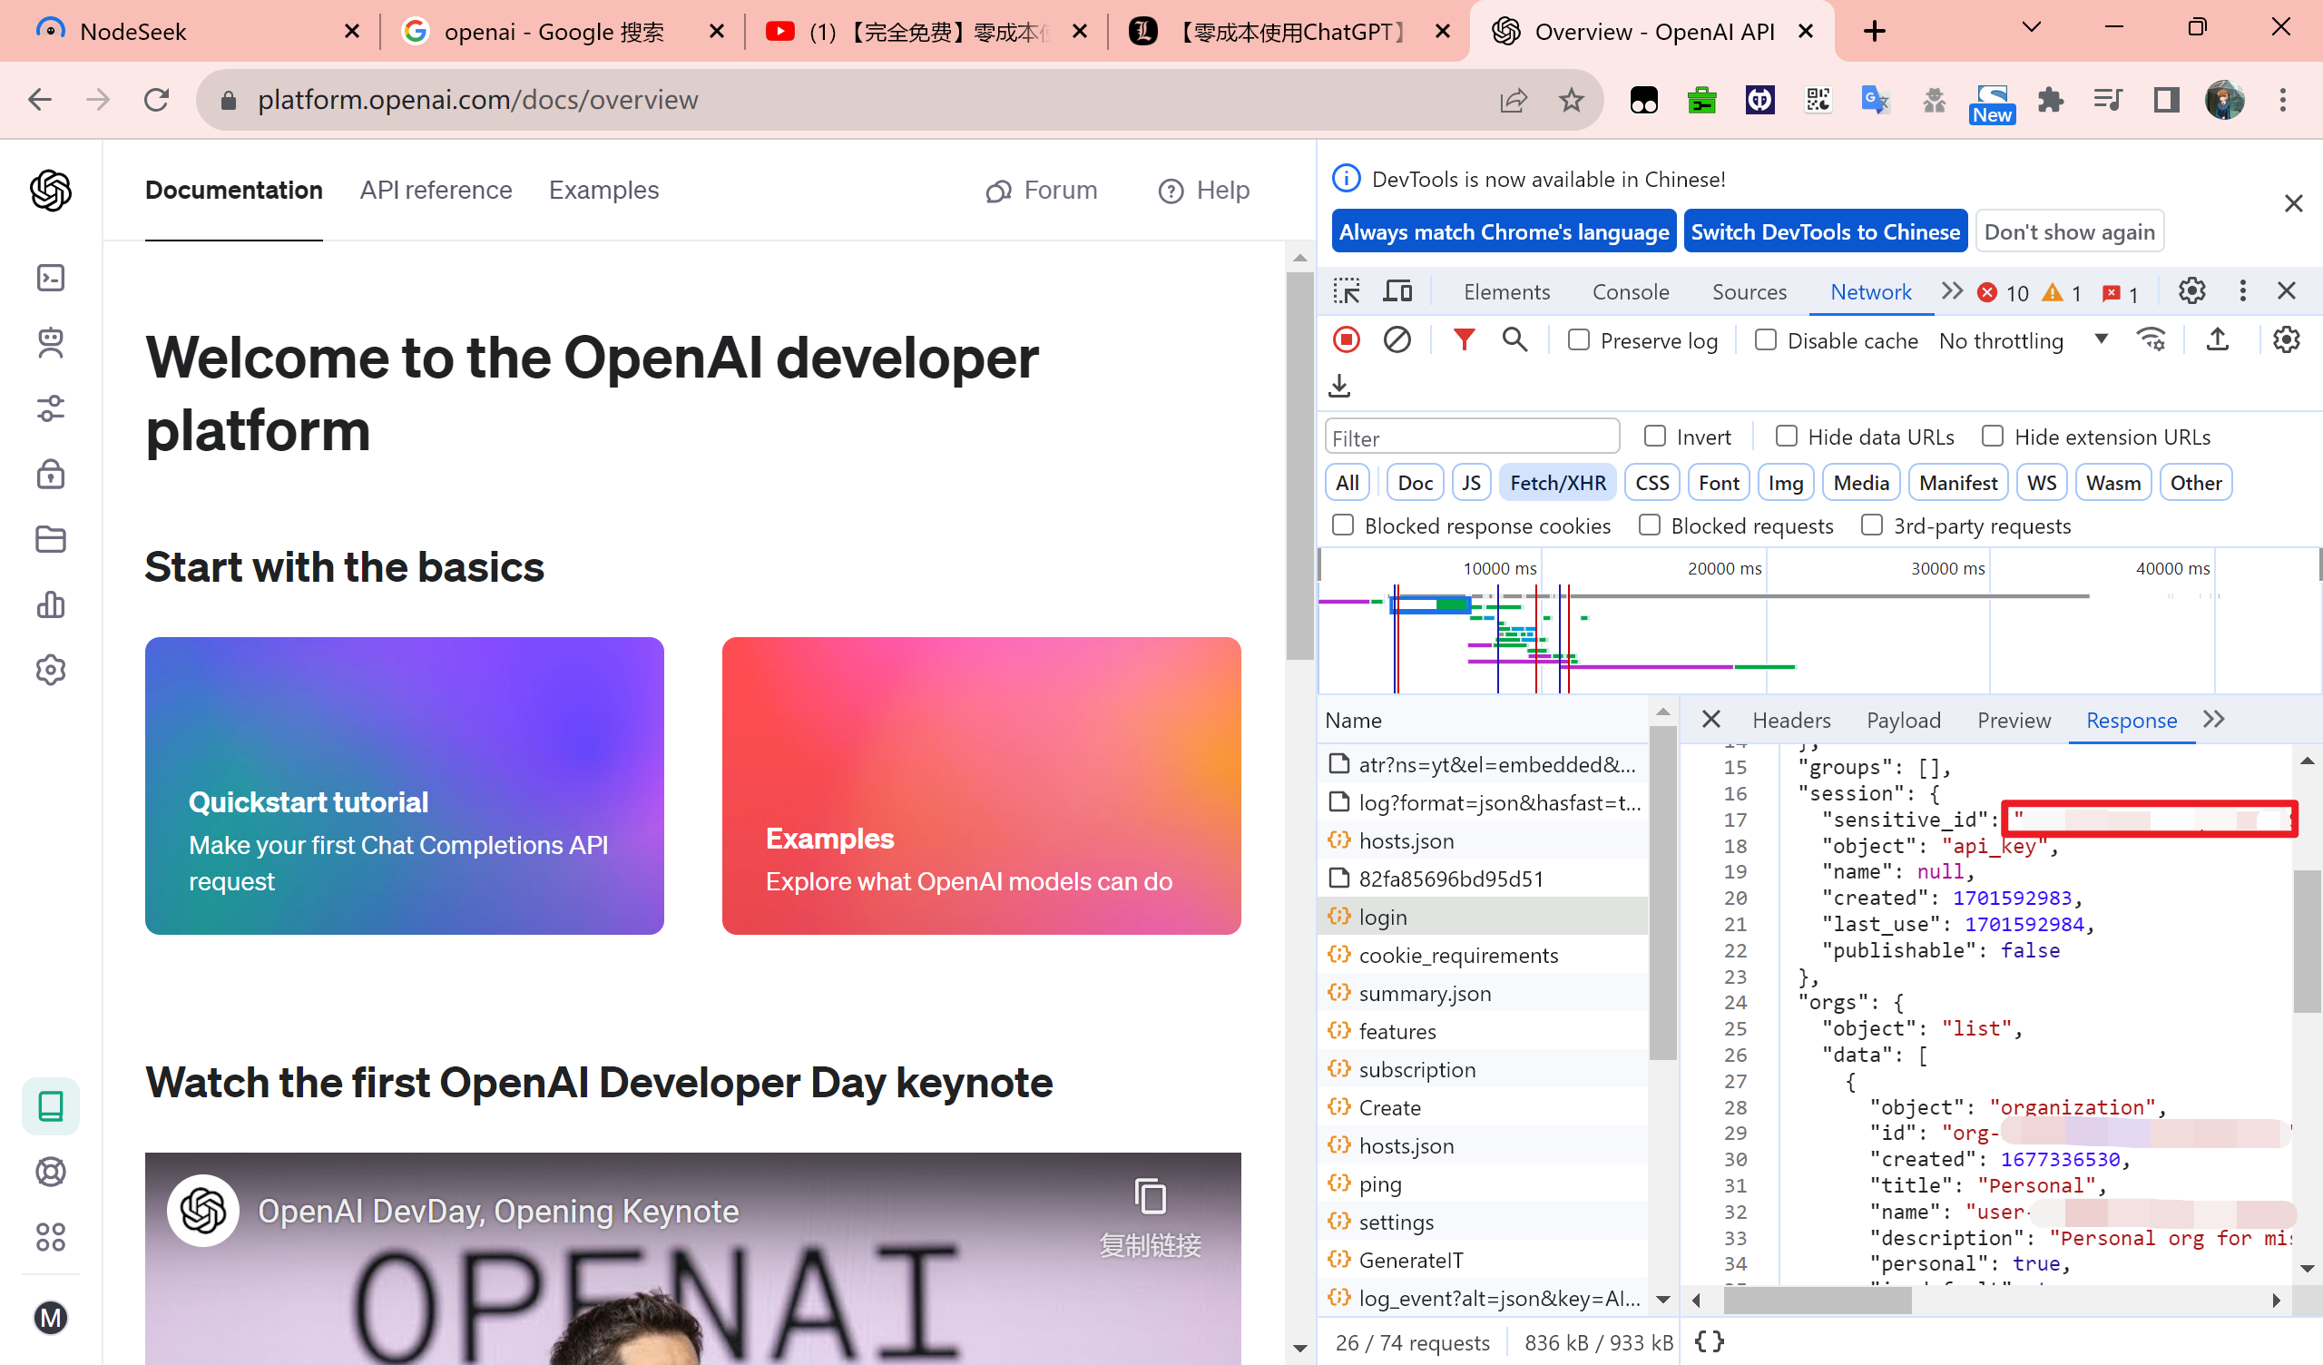
Task: Check Hide data URLs
Action: [1787, 437]
